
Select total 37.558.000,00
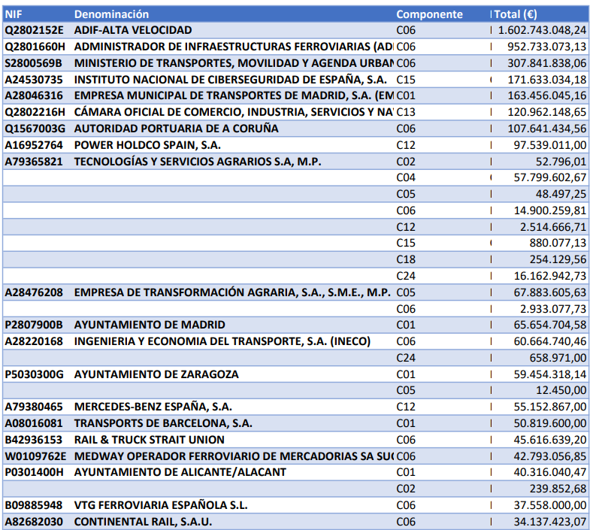tap(550, 505)
